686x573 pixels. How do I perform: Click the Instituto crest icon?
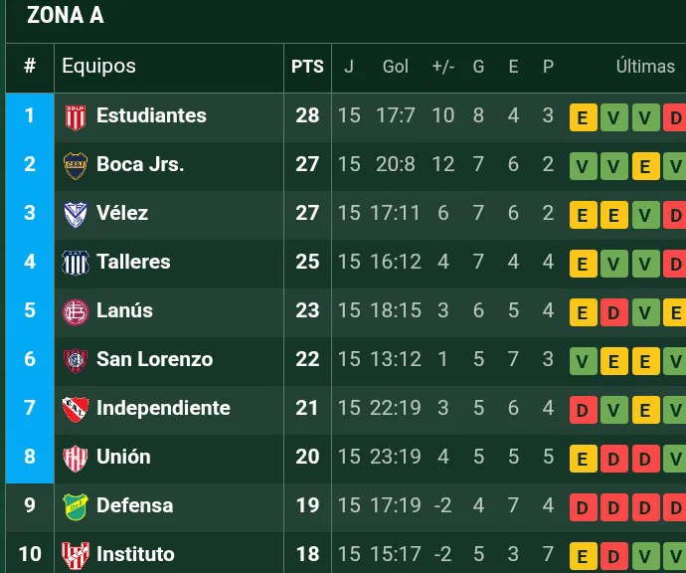pyautogui.click(x=76, y=555)
